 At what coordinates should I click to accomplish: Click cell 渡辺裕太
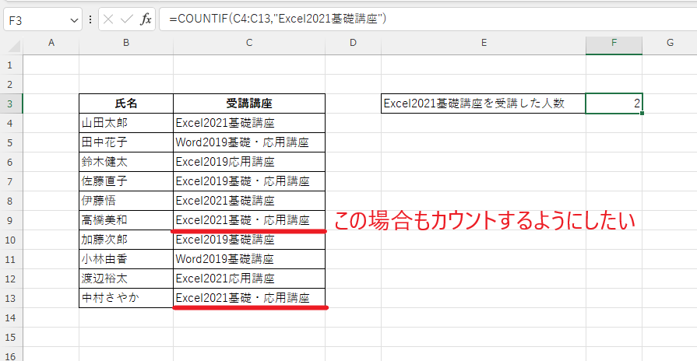pyautogui.click(x=126, y=279)
